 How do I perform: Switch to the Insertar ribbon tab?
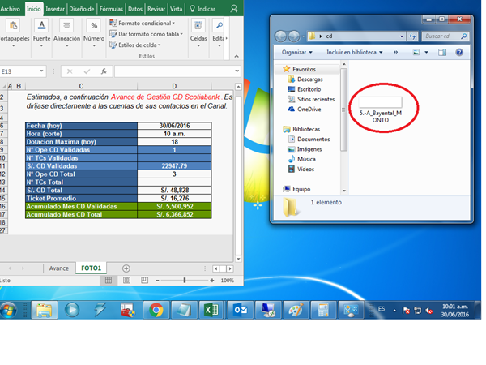click(55, 9)
